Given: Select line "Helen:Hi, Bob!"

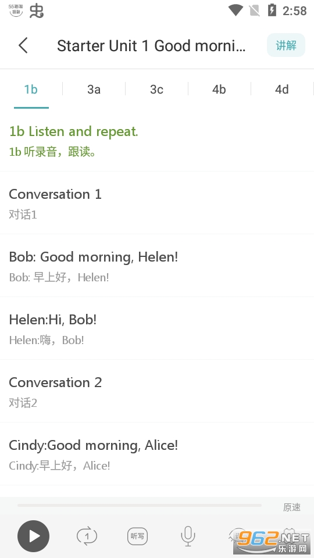Looking at the screenshot, I should point(157,328).
